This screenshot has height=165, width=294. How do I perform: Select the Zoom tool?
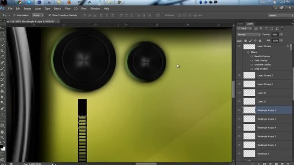(x=2, y=137)
